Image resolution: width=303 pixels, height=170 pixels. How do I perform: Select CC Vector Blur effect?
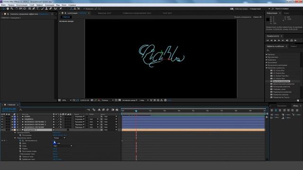[x=279, y=79]
